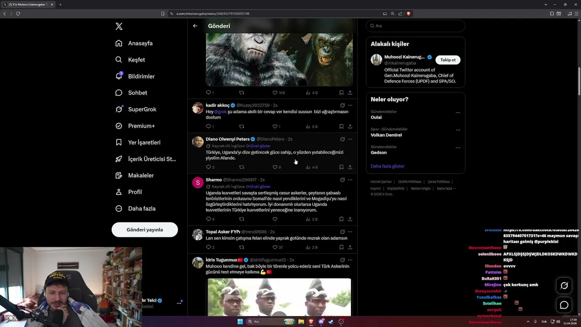Reply to kadir akkoç's post
The width and height of the screenshot is (581, 327).
(209, 126)
